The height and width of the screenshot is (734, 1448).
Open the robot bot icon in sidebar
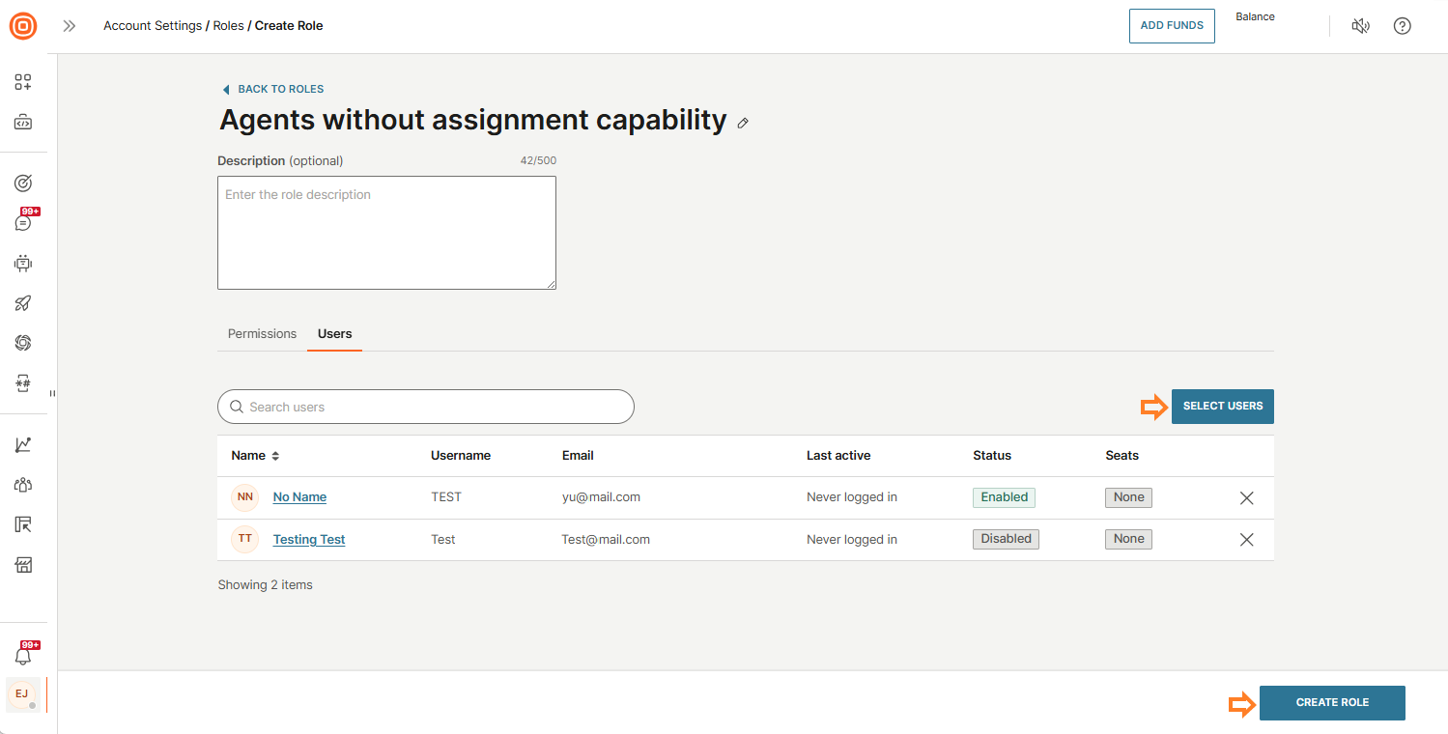coord(23,263)
